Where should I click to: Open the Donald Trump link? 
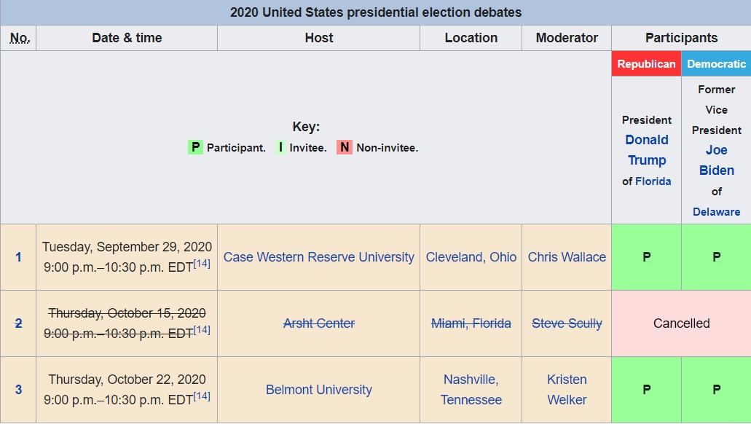pyautogui.click(x=647, y=150)
